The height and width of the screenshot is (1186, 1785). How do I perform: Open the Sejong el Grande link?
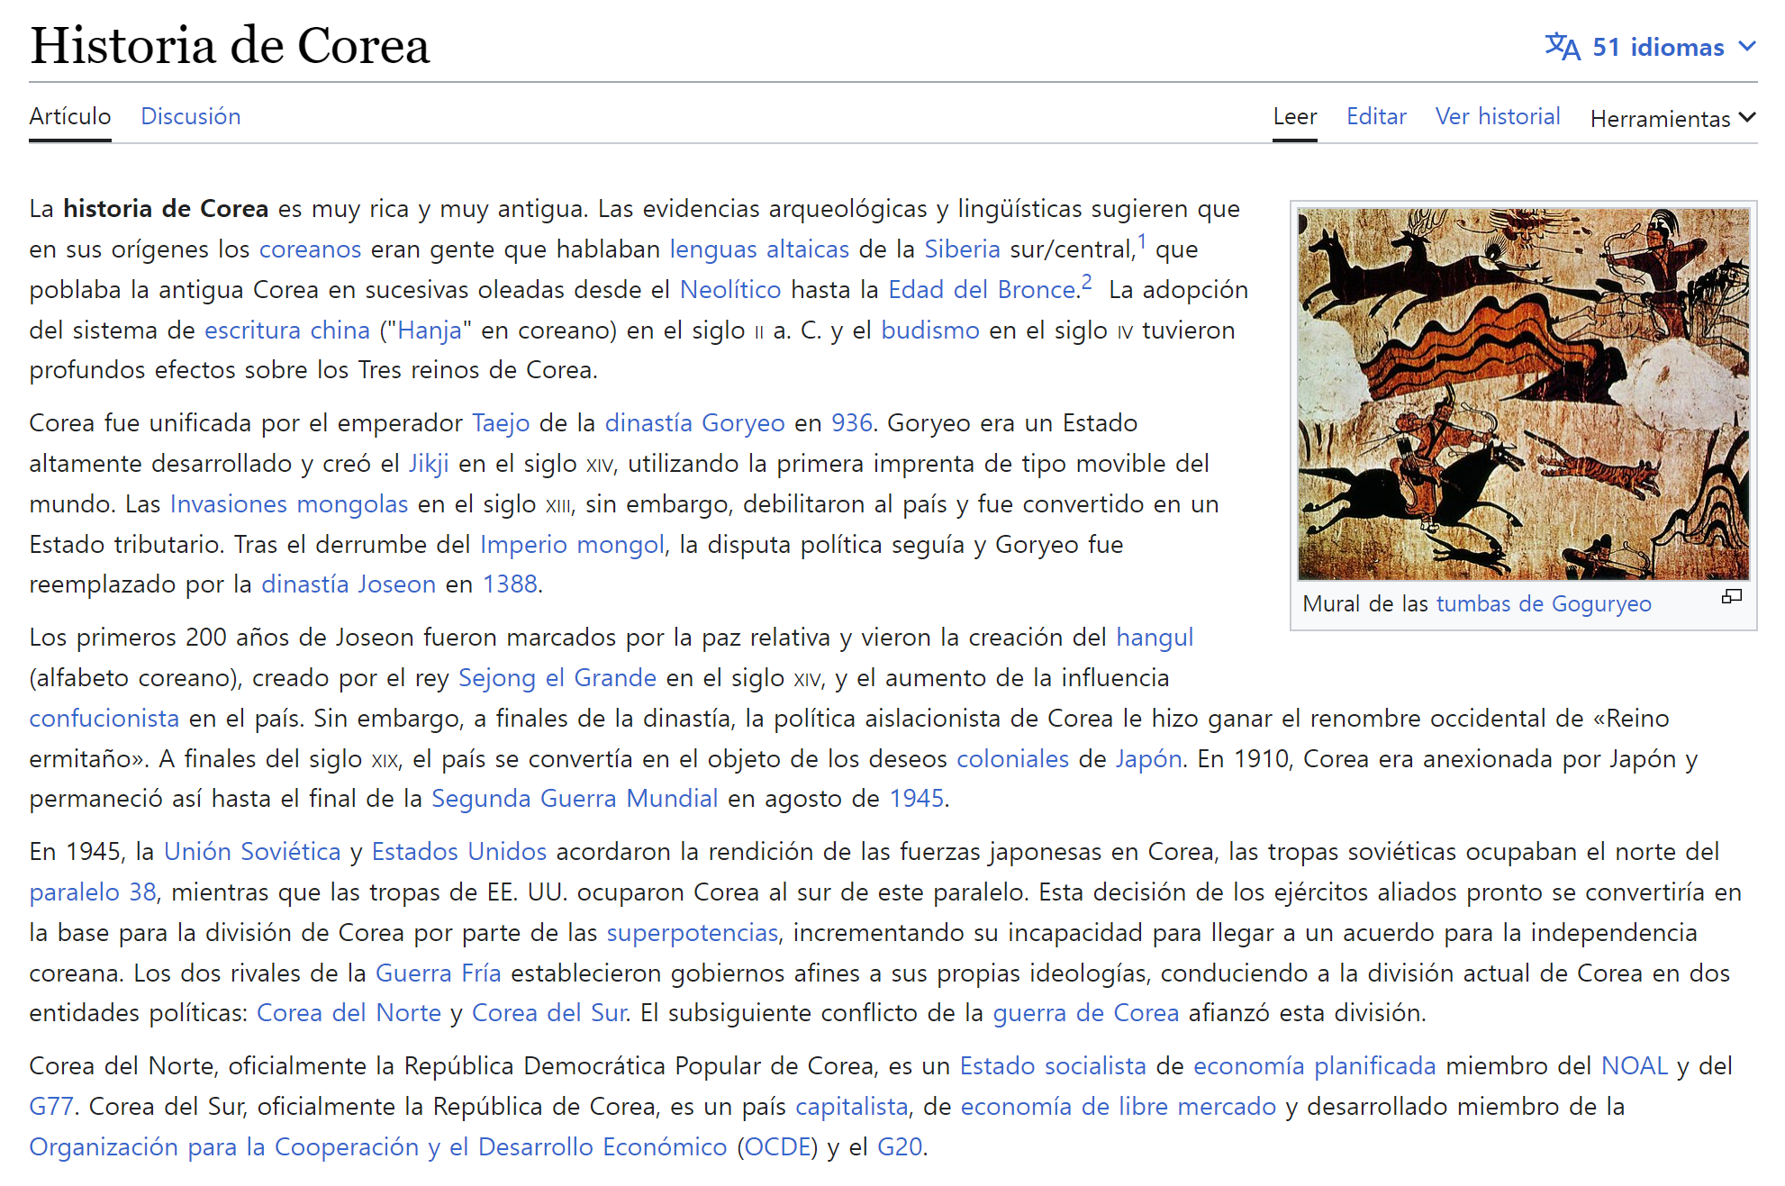tap(557, 677)
